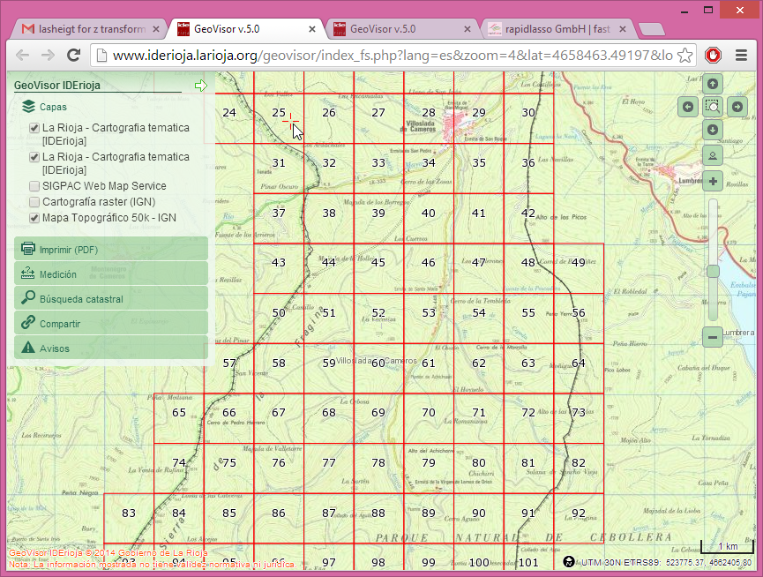Click the zoom out minus button

(713, 336)
